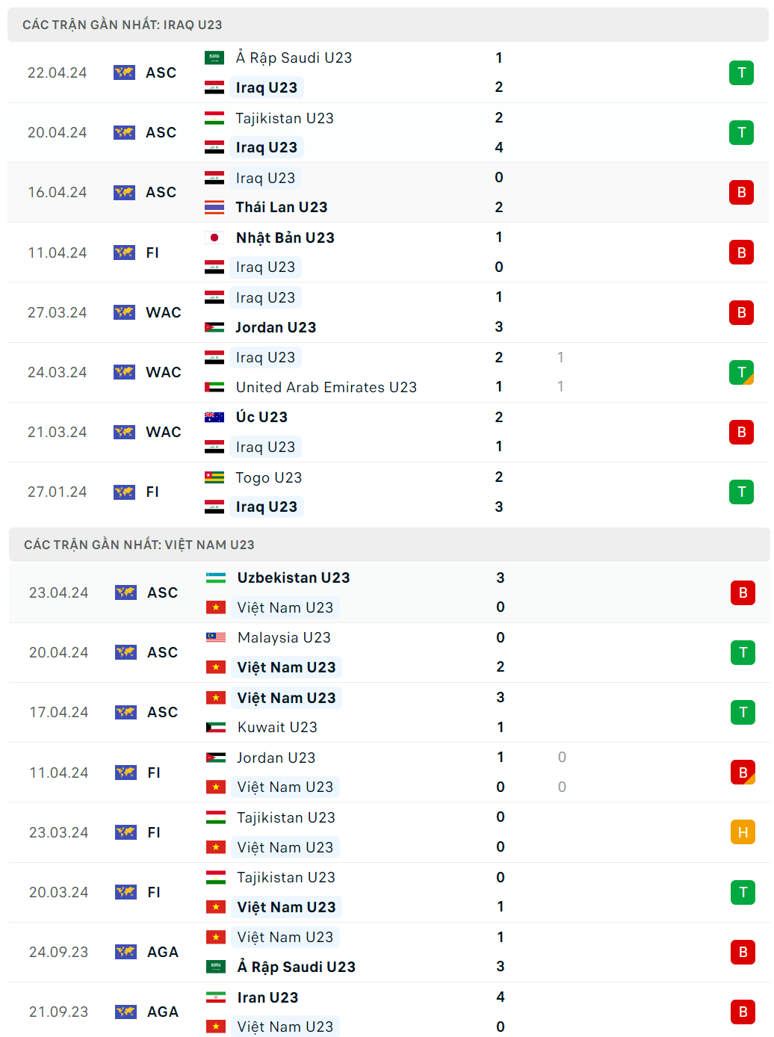Click the Malaysia flag icon
Viewport: 774px width, 1037px height.
216,637
